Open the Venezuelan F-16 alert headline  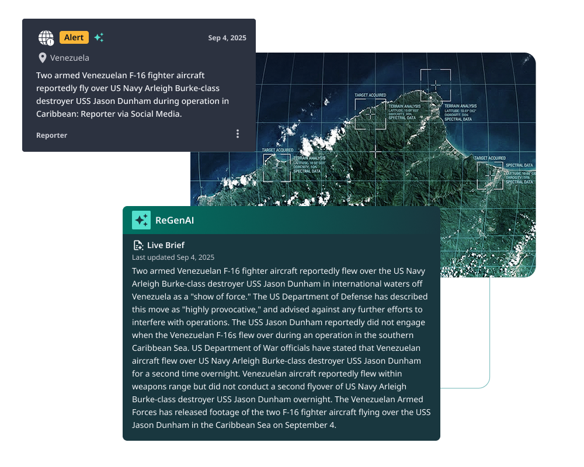point(132,95)
